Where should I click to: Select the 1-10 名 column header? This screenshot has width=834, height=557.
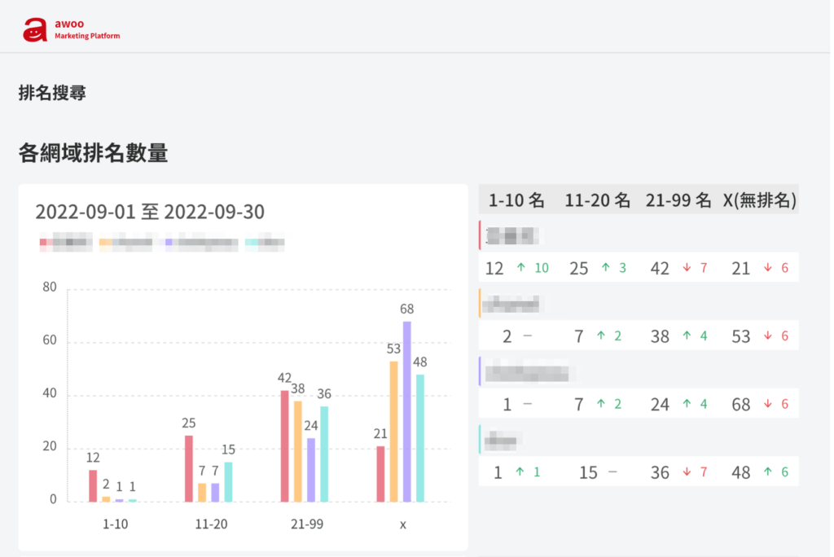pyautogui.click(x=516, y=200)
